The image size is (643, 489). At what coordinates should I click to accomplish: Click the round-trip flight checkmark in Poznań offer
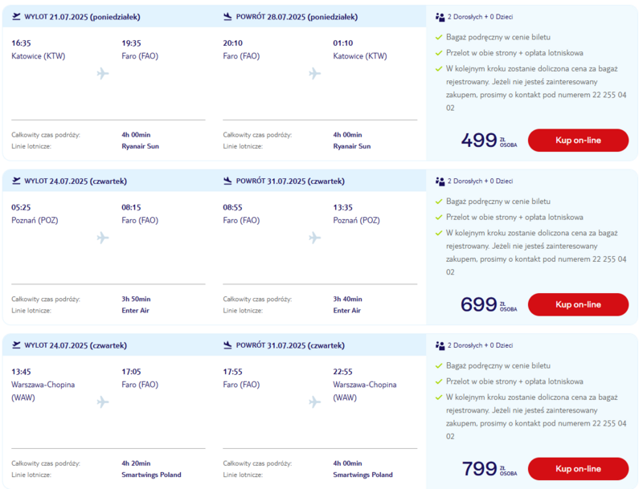tap(439, 217)
